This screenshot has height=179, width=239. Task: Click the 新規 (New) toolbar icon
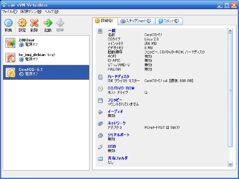(x=8, y=23)
